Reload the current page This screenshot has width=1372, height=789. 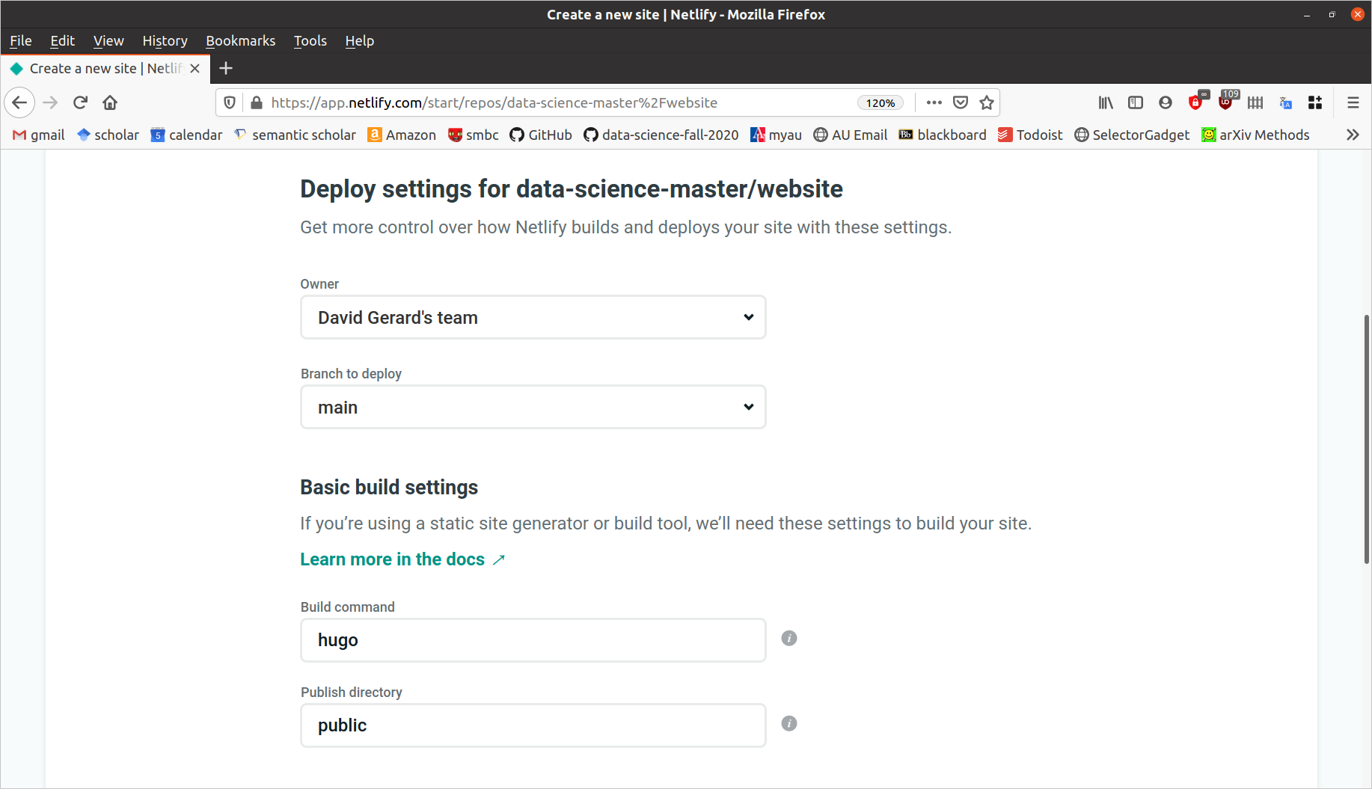click(80, 102)
